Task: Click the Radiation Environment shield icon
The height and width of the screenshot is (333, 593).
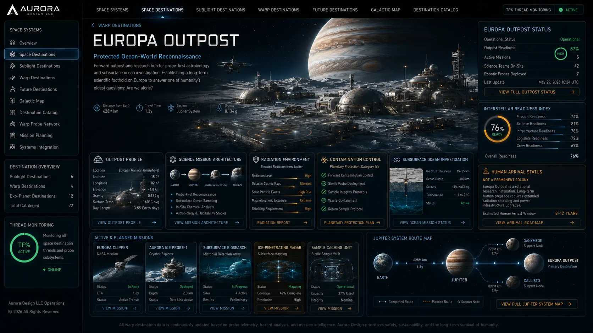Action: 256,160
